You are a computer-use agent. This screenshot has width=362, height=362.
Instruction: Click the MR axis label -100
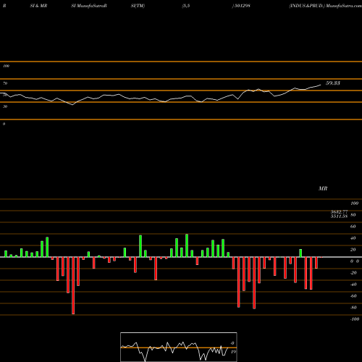pyautogui.click(x=355, y=319)
